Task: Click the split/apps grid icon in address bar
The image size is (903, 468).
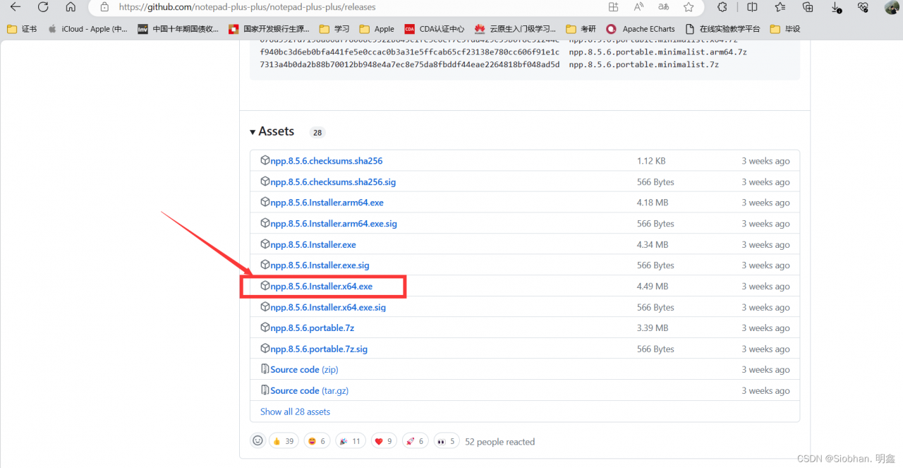Action: (x=613, y=7)
